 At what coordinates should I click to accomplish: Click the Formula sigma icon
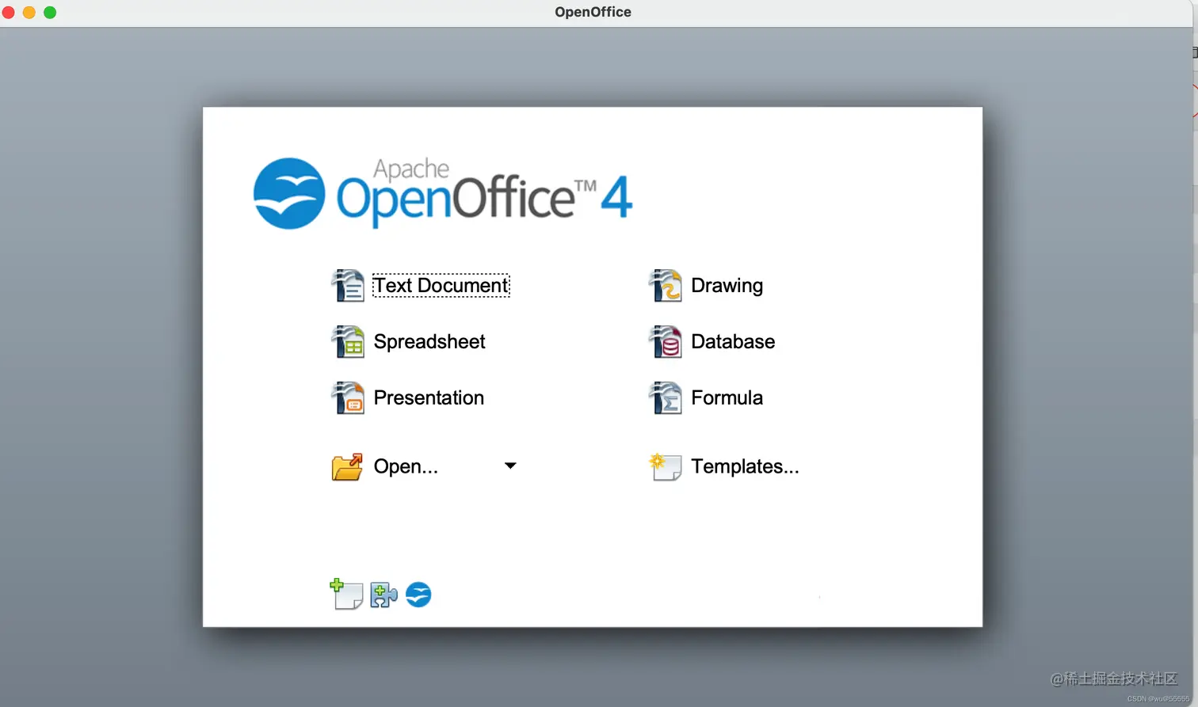(x=665, y=397)
